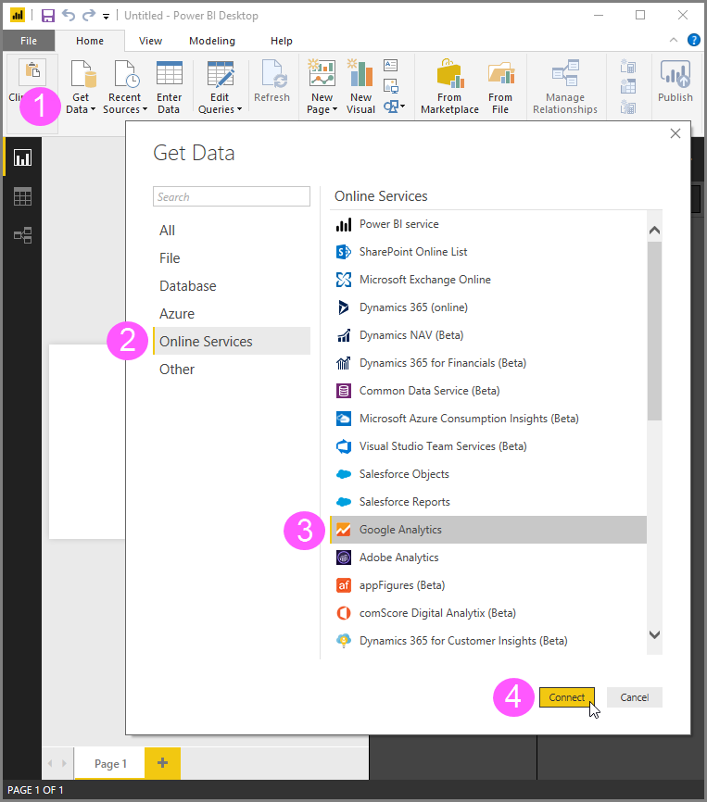Select Salesforce Objects connector

(x=488, y=474)
